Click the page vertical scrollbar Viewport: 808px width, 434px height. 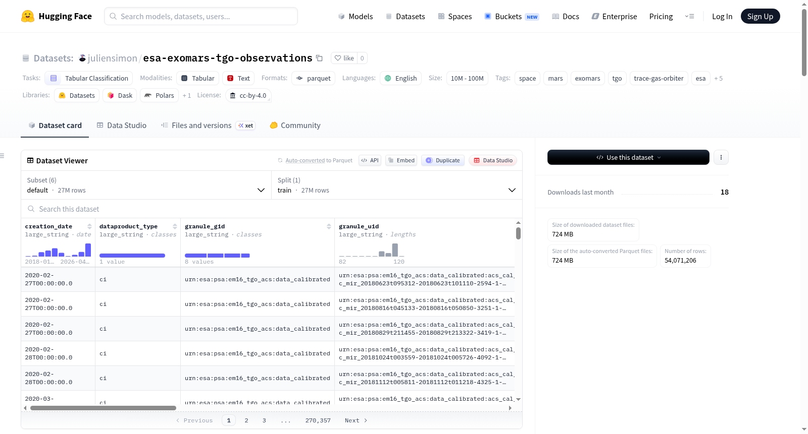(x=804, y=43)
